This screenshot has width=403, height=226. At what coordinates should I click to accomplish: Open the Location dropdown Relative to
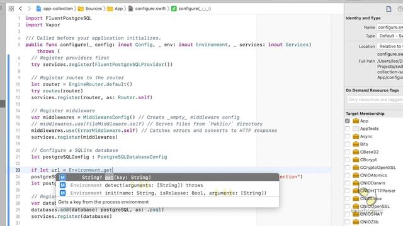pyautogui.click(x=390, y=46)
